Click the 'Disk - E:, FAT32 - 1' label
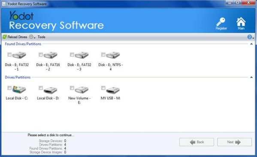The width and height of the screenshot is (257, 157). click(17, 67)
